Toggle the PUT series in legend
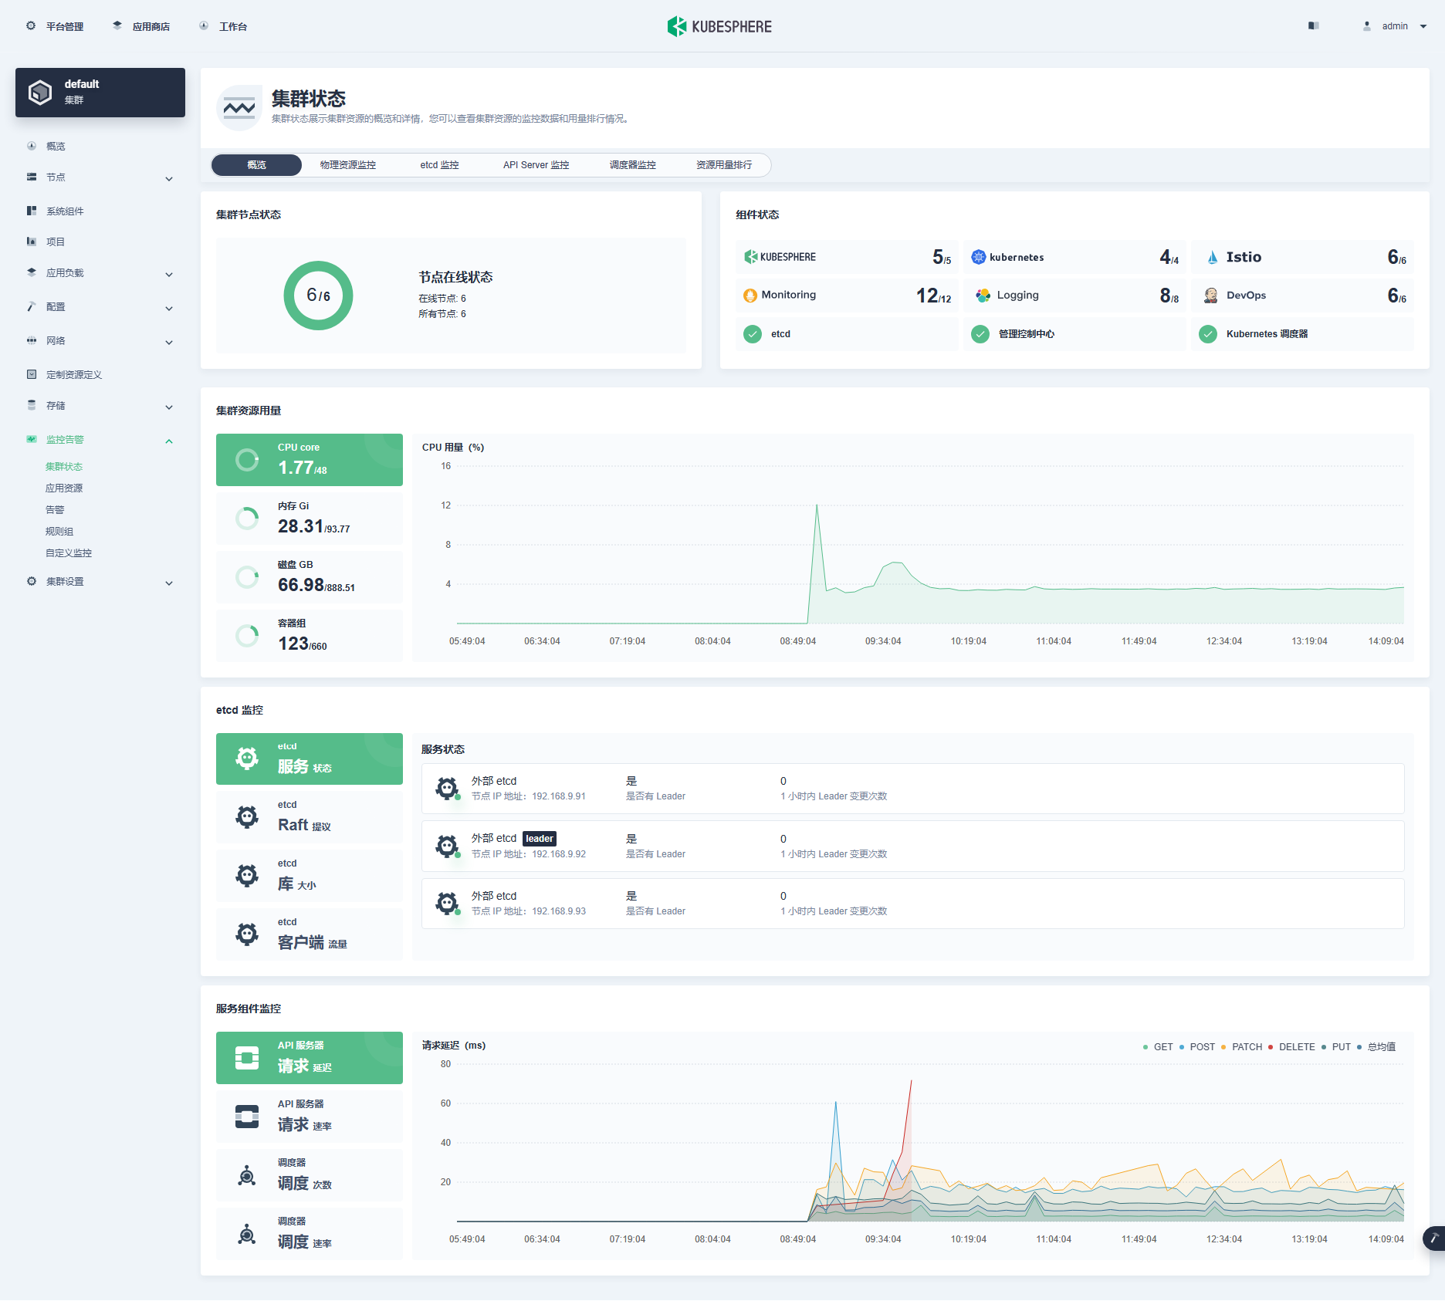 [1336, 1047]
